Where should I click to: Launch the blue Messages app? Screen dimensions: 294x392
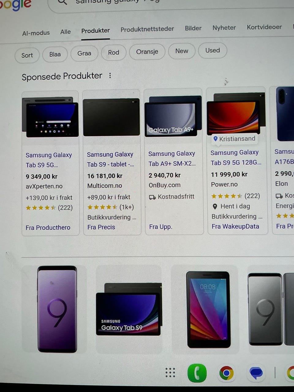pos(256,373)
